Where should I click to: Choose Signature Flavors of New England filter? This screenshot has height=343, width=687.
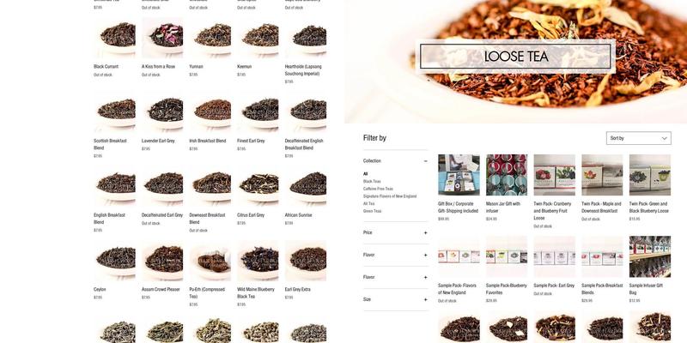point(389,196)
